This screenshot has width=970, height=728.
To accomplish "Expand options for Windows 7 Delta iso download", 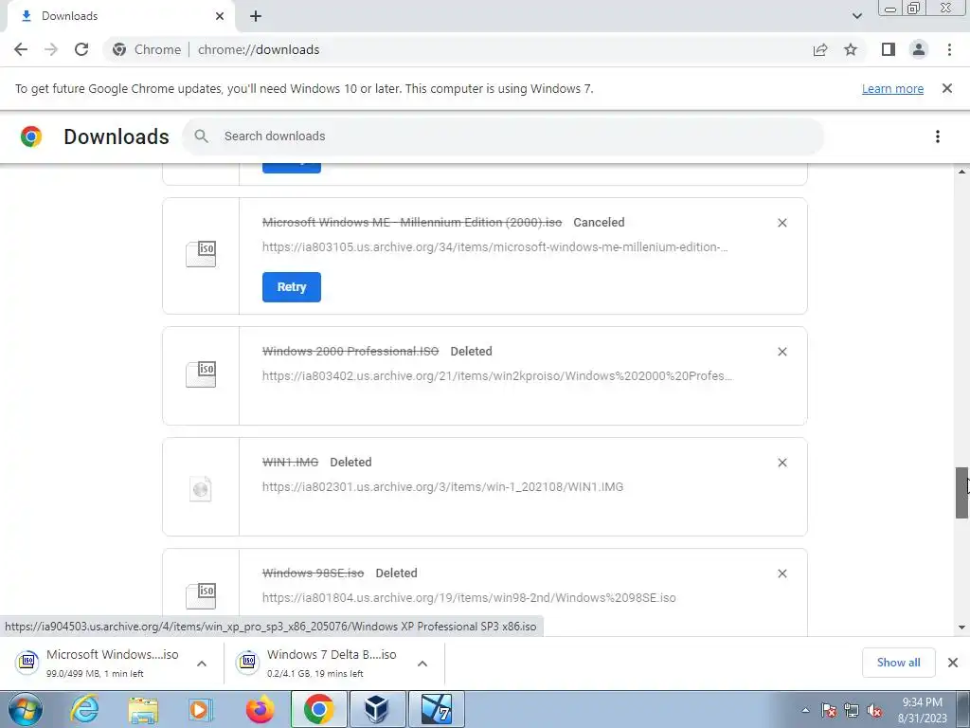I will tap(422, 664).
